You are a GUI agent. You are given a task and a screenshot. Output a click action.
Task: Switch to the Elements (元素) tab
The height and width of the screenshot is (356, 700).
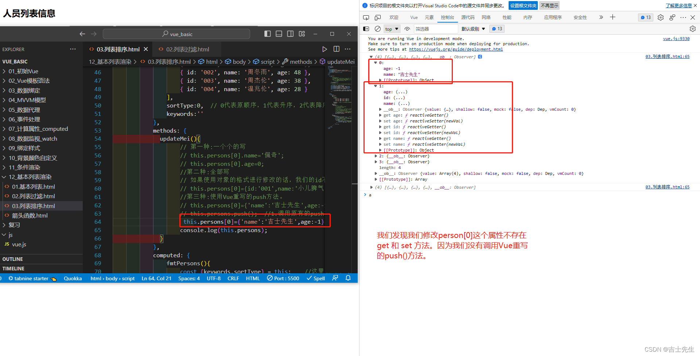pos(429,17)
